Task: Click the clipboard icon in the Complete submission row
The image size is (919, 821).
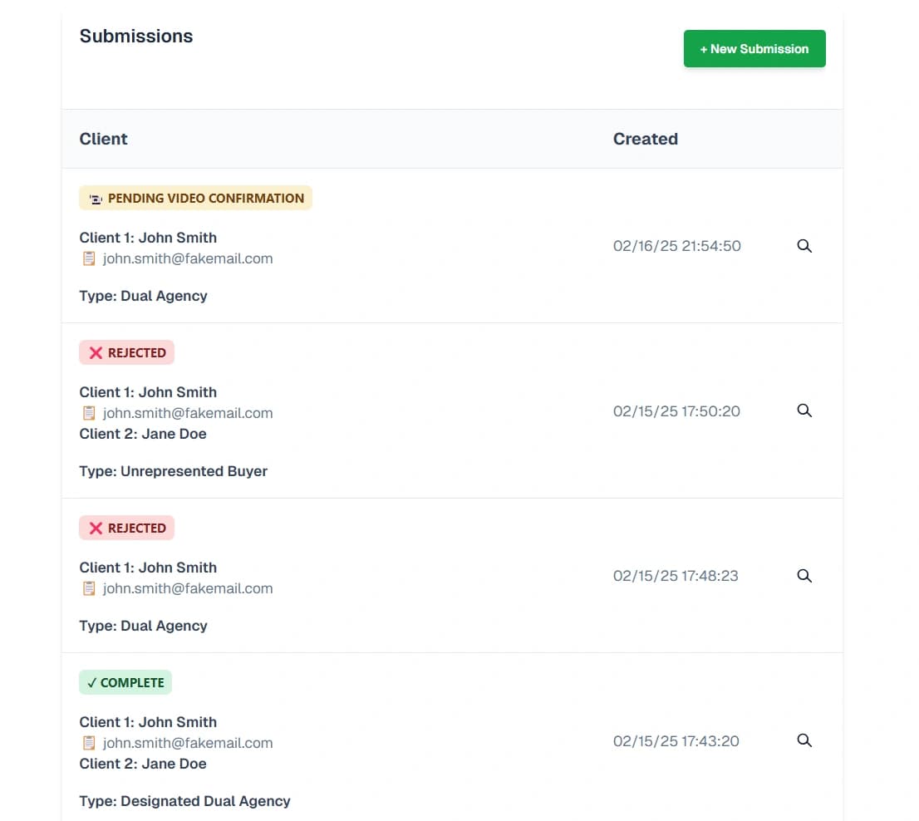Action: (89, 743)
